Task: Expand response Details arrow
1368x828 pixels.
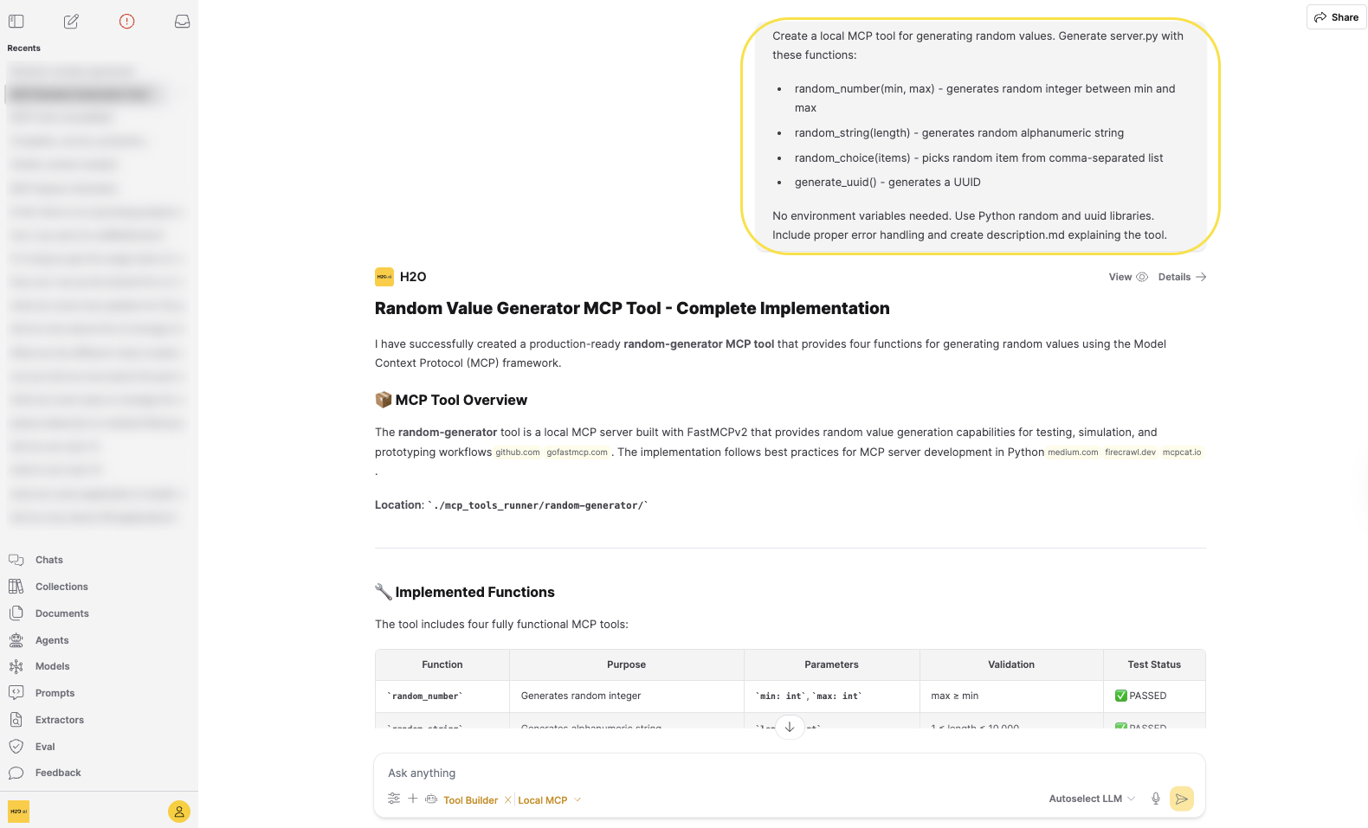Action: coord(1182,277)
